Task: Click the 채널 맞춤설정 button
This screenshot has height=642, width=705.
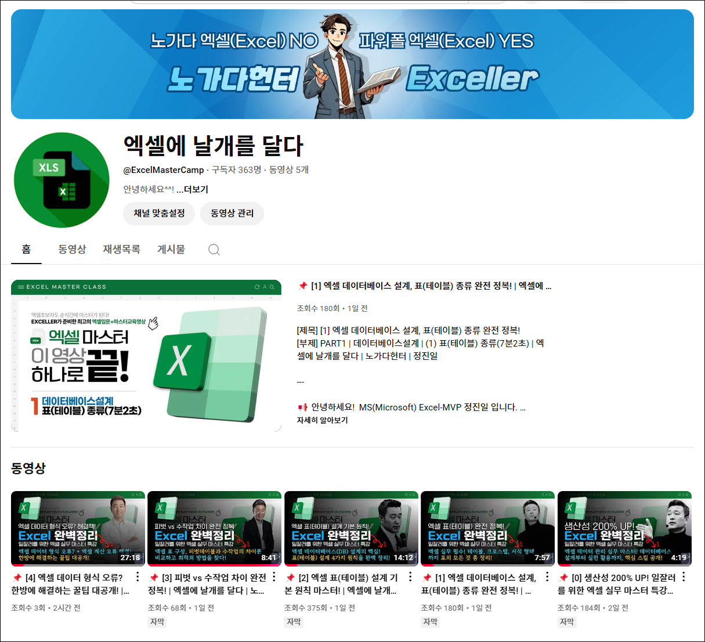Action: tap(159, 213)
